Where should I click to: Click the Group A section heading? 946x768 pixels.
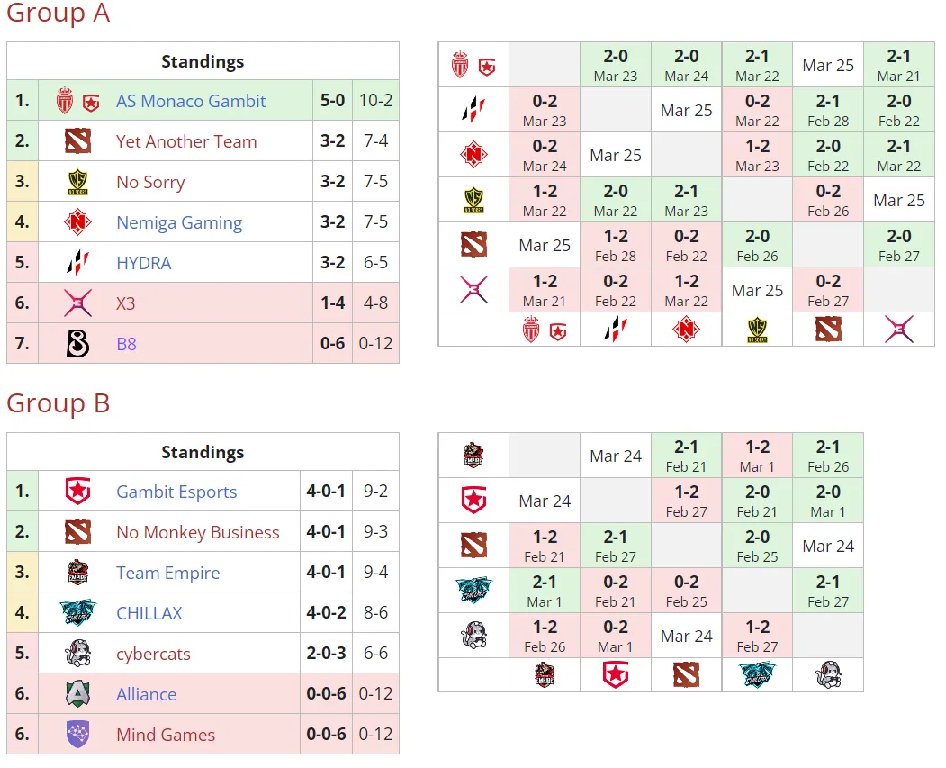(x=58, y=14)
